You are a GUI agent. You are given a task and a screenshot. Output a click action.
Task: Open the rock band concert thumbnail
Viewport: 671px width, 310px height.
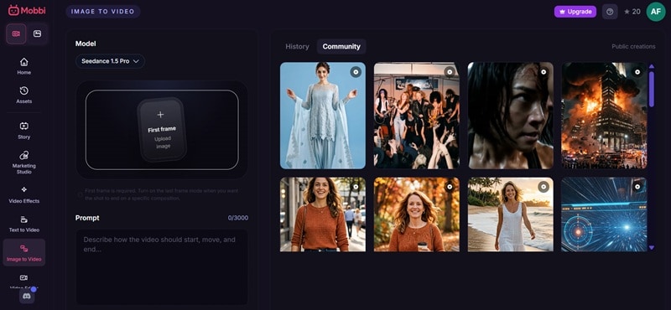click(x=416, y=116)
